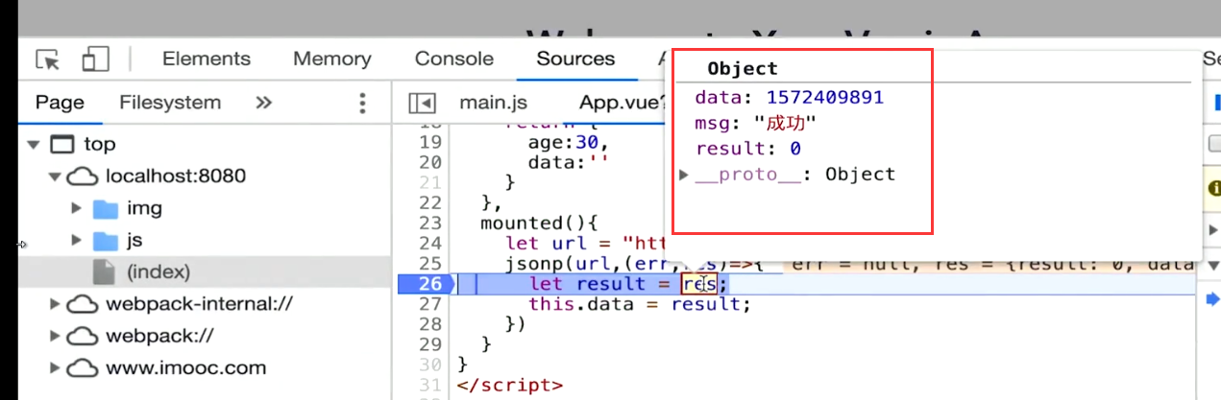Click the cloud icon beside localhost:8080
Screen dimensions: 1221x400
pyautogui.click(x=84, y=176)
